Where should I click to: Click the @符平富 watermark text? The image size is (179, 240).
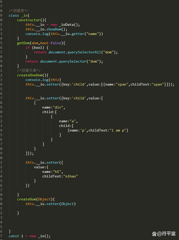[166, 234]
